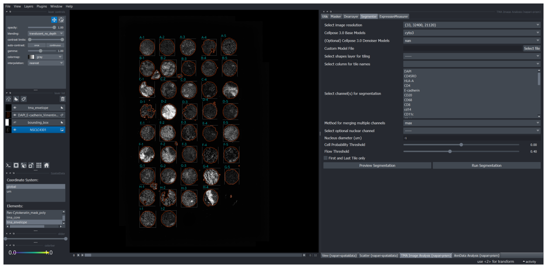Switch to Scatter (napari-spatialdata) tab

(378, 255)
